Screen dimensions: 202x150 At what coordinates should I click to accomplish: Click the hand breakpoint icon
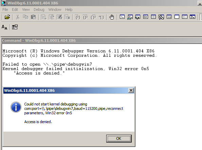112,17
